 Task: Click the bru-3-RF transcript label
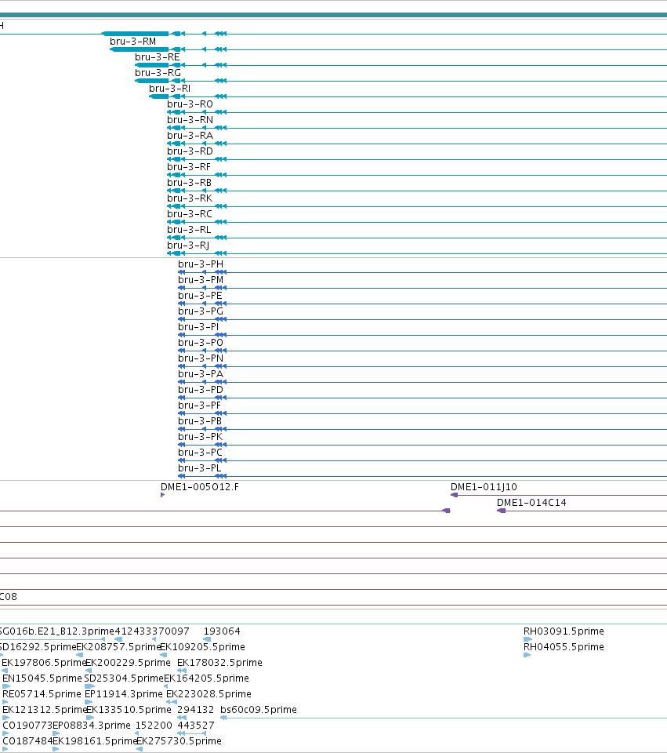click(189, 167)
